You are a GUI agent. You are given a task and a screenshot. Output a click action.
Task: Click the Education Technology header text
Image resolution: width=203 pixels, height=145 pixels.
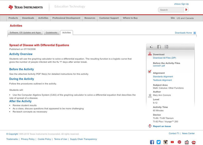(x=70, y=7)
